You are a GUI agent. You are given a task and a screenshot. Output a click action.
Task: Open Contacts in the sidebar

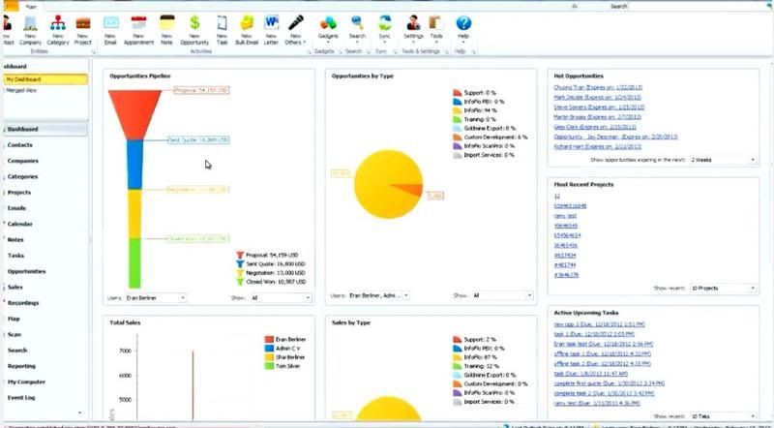click(x=19, y=145)
